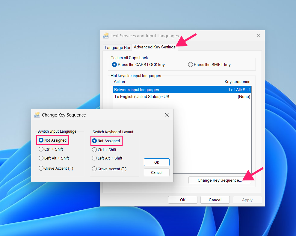Choose Ctrl + Shift for Switch Input Language

[51, 149]
